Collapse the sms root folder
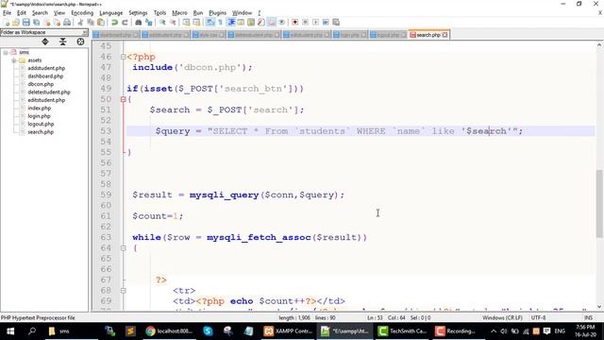Image resolution: width=604 pixels, height=340 pixels. [6, 53]
